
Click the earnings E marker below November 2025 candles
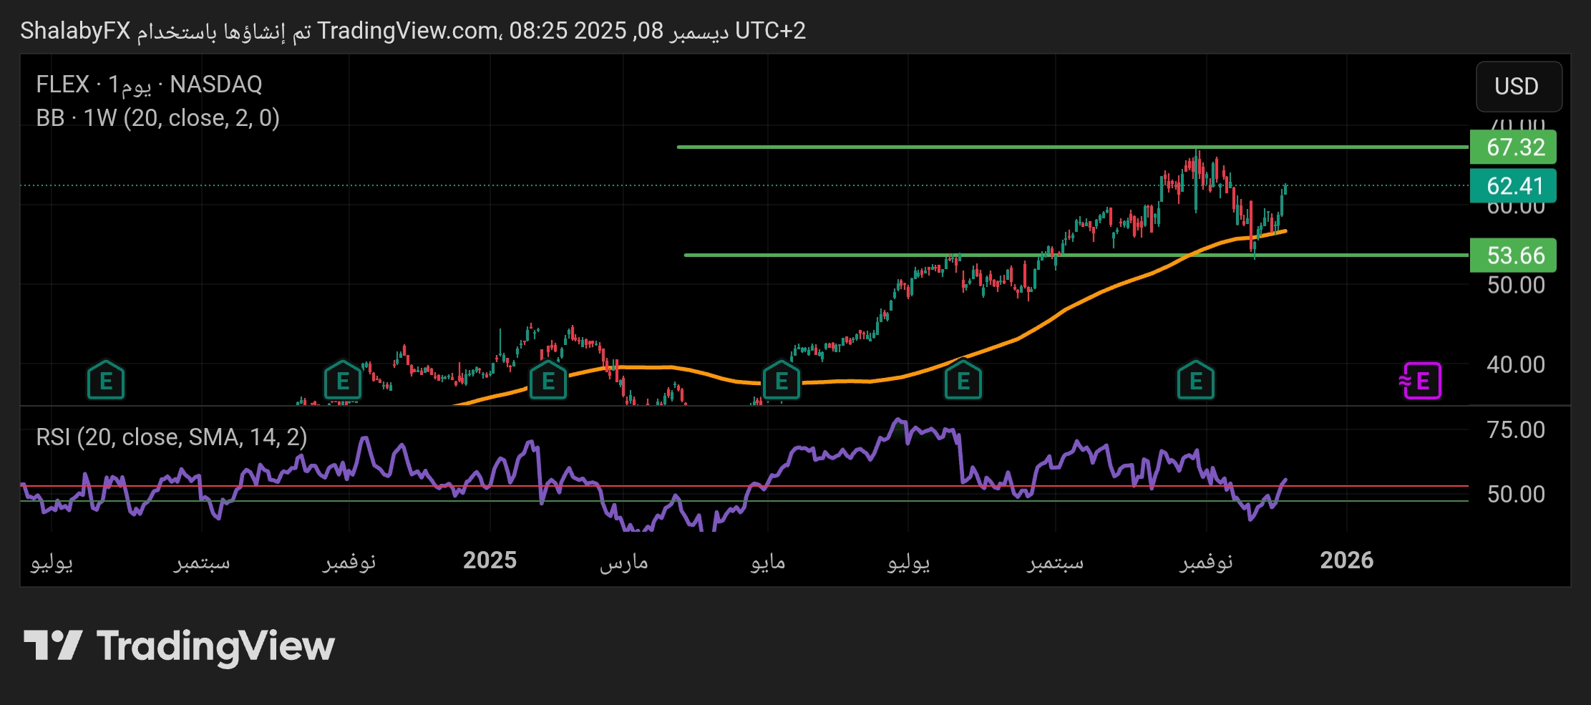pyautogui.click(x=1195, y=381)
